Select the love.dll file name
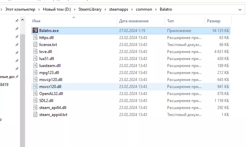Screen dimensions: 246x147 46,52
